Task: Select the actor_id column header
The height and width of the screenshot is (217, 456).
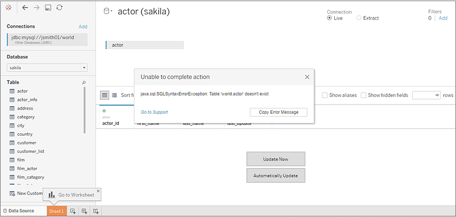Action: [x=111, y=123]
